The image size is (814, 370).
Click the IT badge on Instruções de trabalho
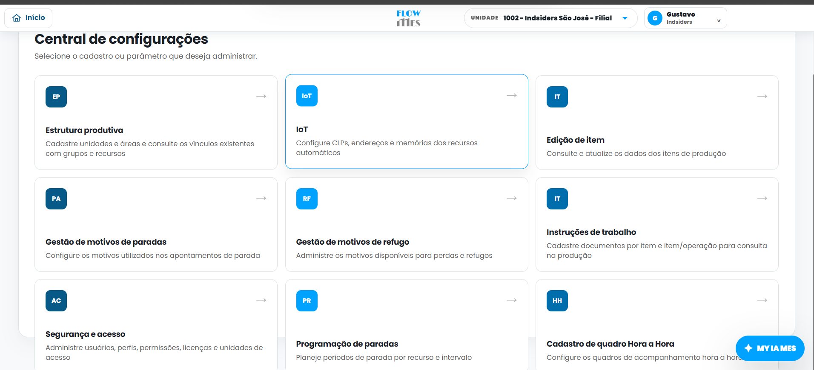click(x=557, y=199)
